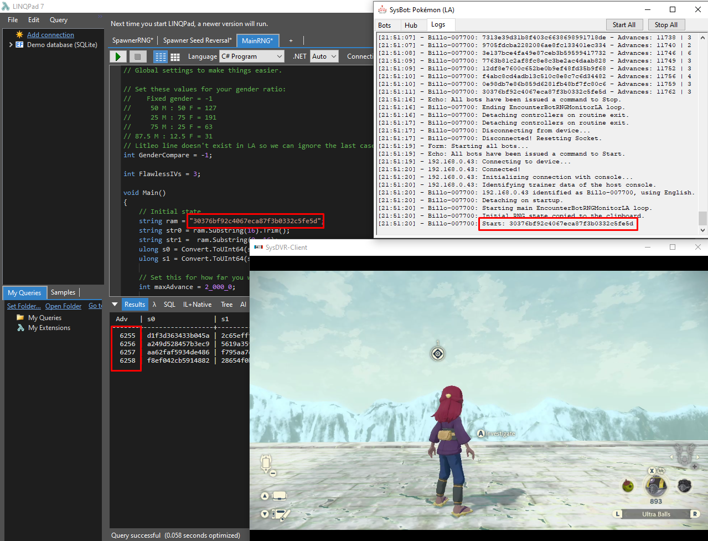Click the L shoulder button indicator in game
708x541 pixels.
pyautogui.click(x=618, y=514)
